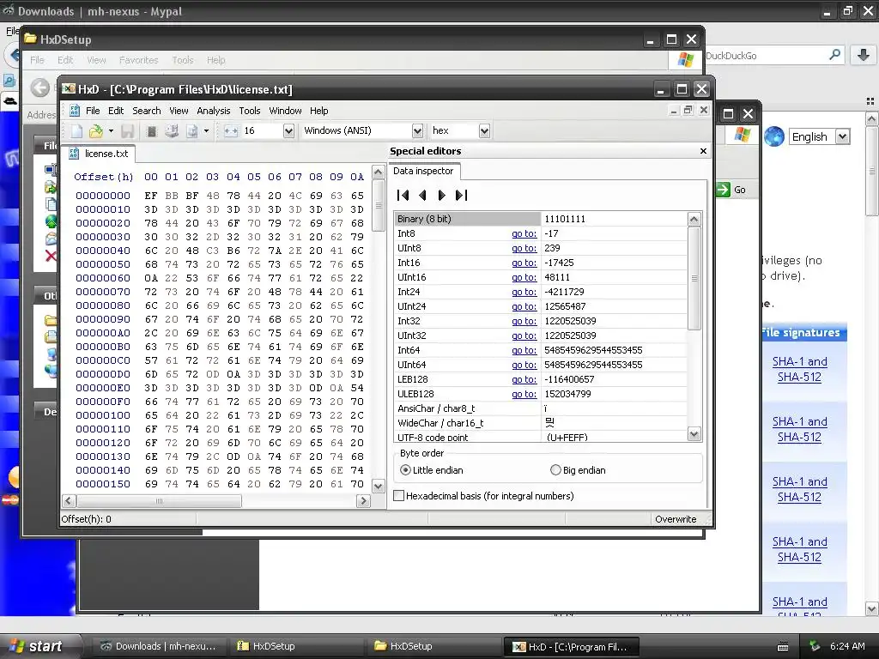Viewport: 879px width, 659px height.
Task: Click the UInt32 value 1220525039
Action: (x=571, y=336)
